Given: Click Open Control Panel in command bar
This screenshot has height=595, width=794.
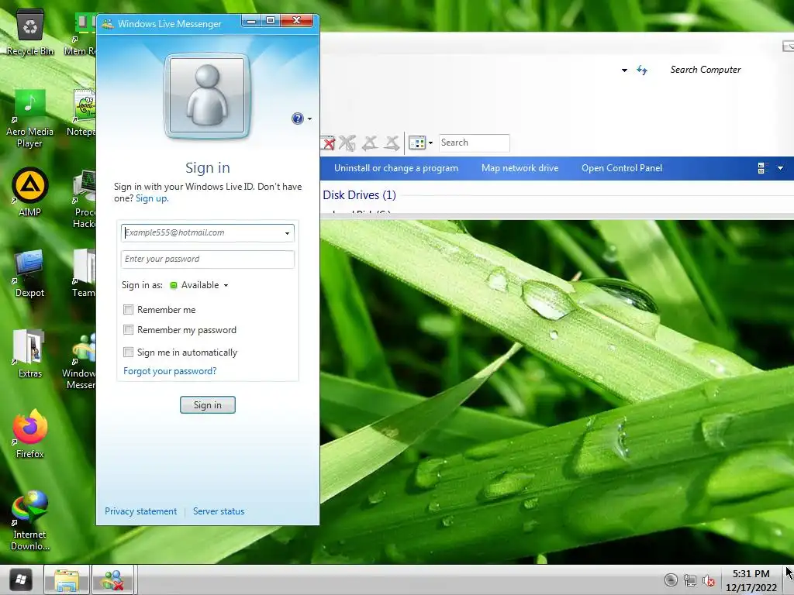Looking at the screenshot, I should tap(622, 168).
